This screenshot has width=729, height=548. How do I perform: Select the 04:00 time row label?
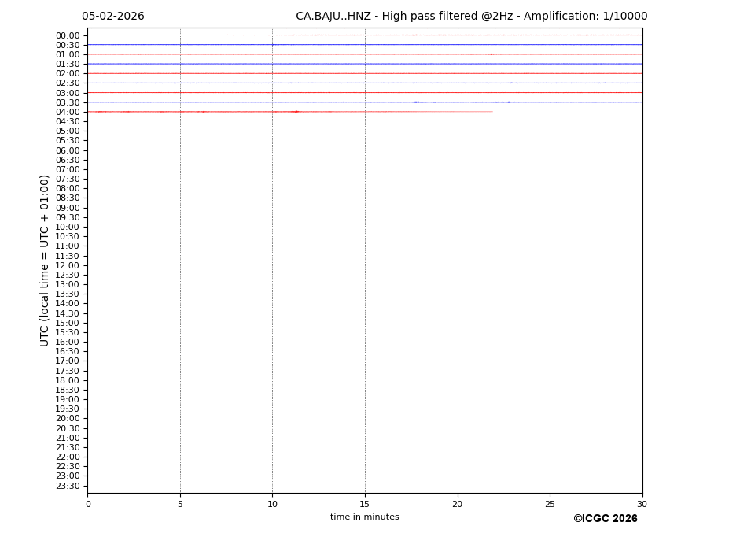point(68,112)
